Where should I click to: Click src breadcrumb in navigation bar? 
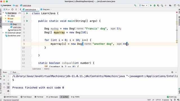[16, 5]
